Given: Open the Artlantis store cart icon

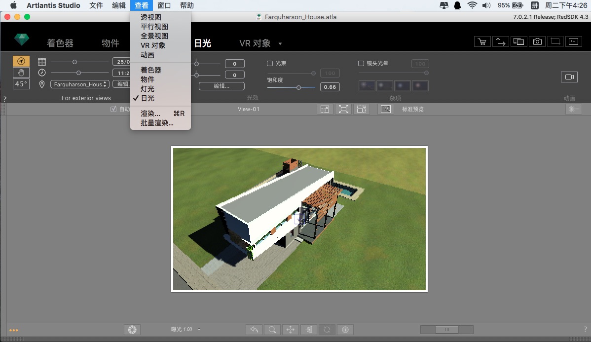Looking at the screenshot, I should [482, 41].
